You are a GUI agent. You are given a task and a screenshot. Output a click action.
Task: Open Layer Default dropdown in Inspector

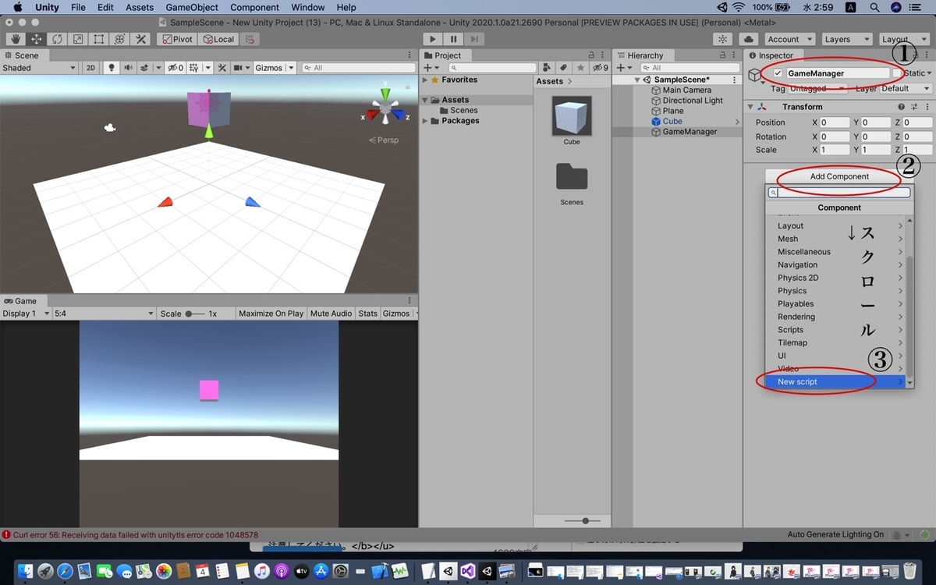906,88
